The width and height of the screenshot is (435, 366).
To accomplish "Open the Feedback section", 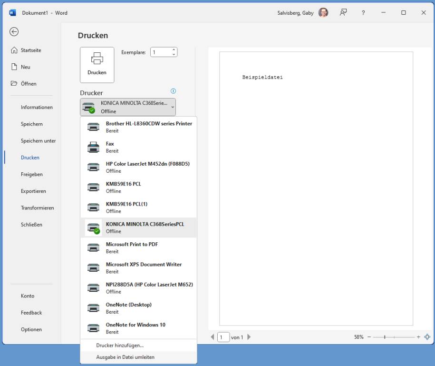I will coord(31,313).
